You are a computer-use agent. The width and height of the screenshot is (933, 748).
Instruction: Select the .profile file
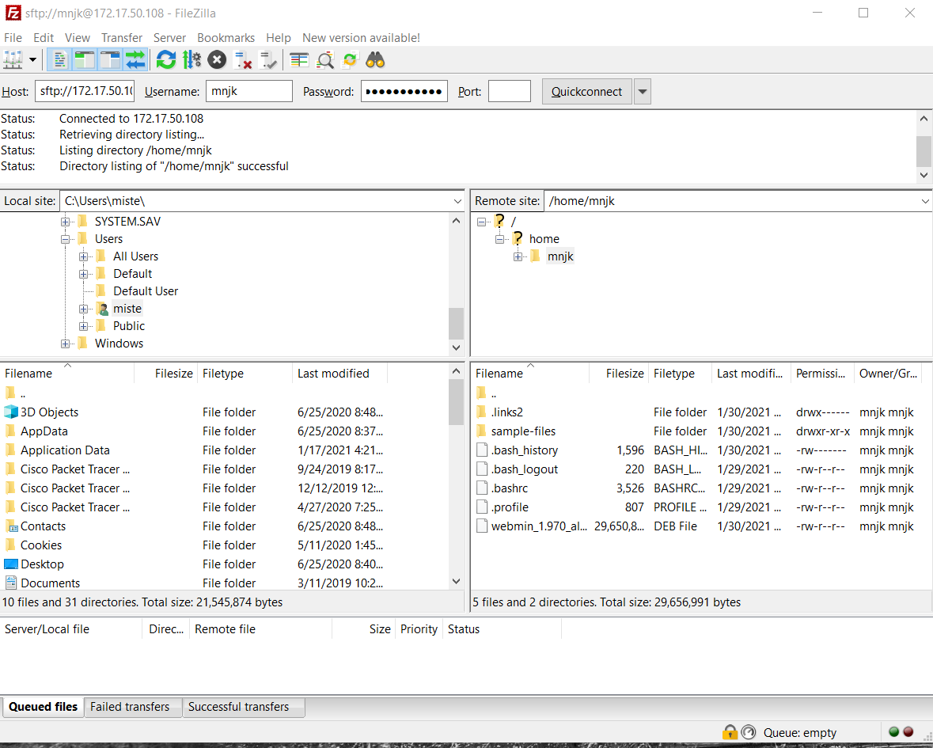coord(510,507)
